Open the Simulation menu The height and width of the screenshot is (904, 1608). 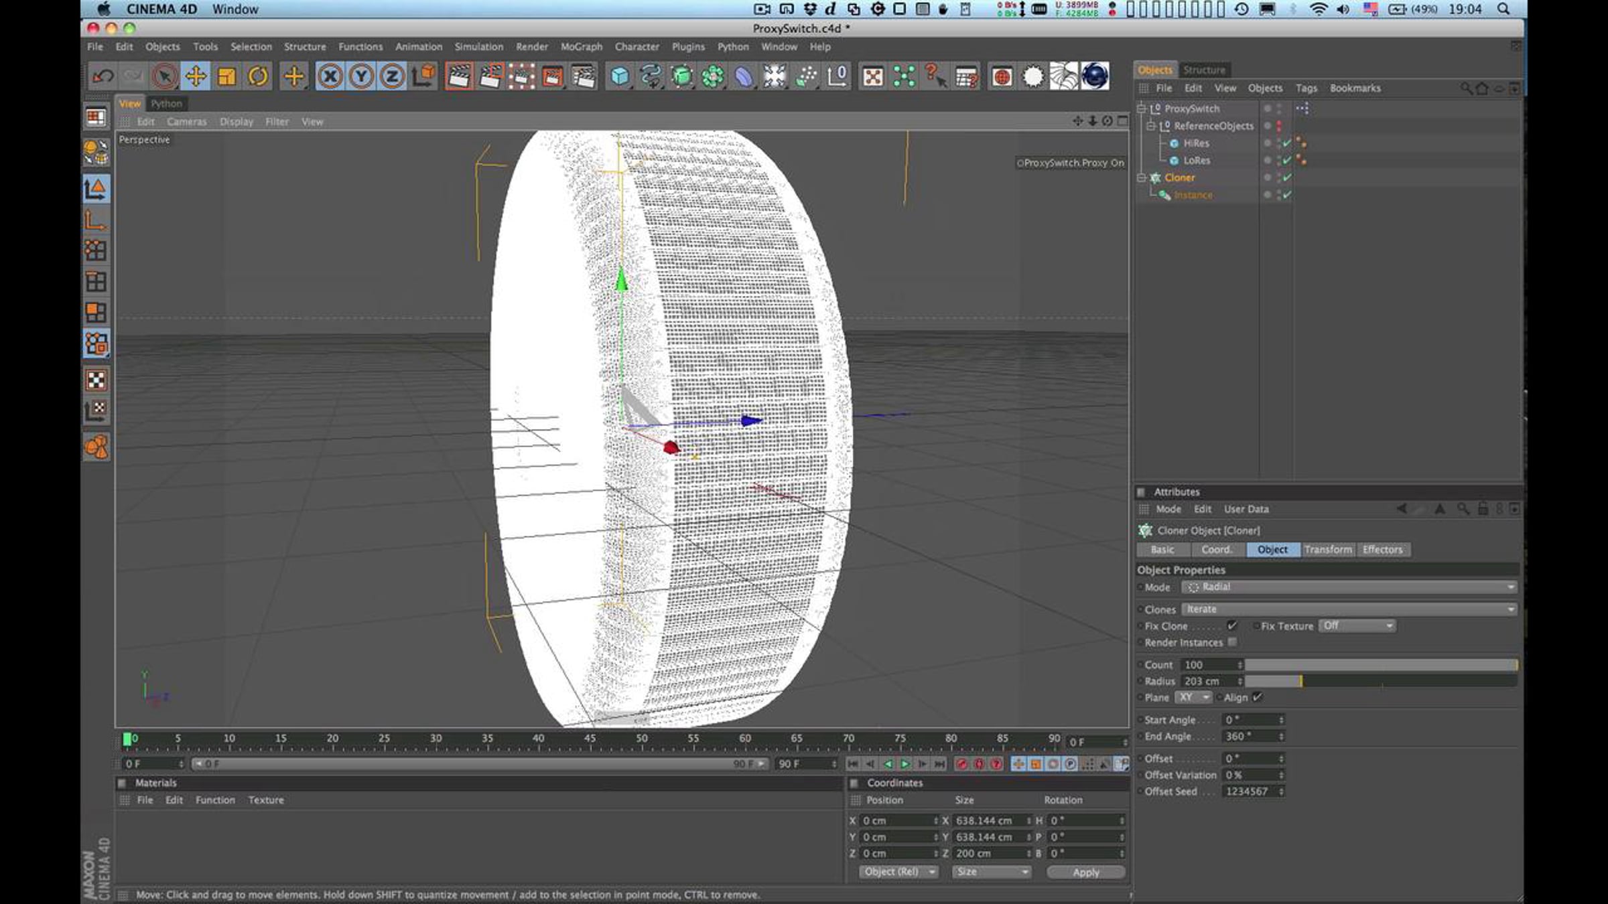[x=479, y=47]
